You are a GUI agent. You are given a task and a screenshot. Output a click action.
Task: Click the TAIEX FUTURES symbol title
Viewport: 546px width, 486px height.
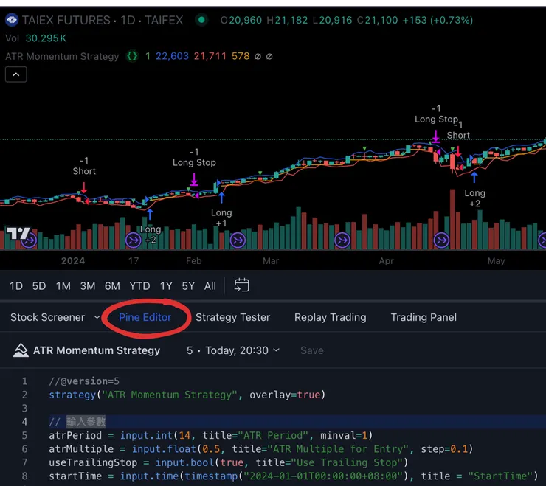pyautogui.click(x=66, y=20)
